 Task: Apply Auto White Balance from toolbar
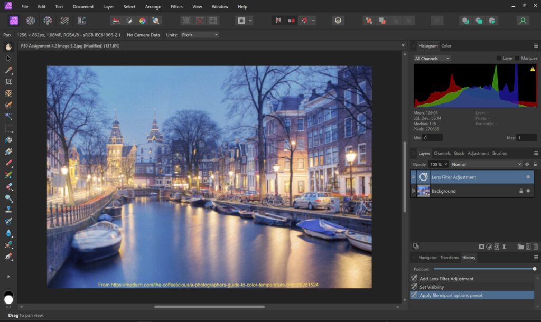pyautogui.click(x=156, y=21)
